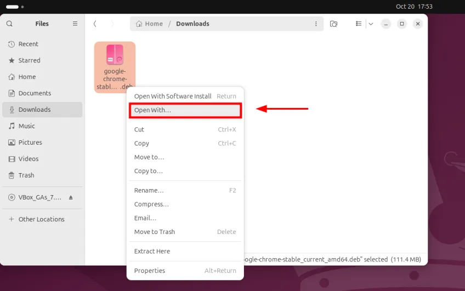The image size is (465, 291).
Task: Select Compress… in the context menu
Action: pos(151,204)
